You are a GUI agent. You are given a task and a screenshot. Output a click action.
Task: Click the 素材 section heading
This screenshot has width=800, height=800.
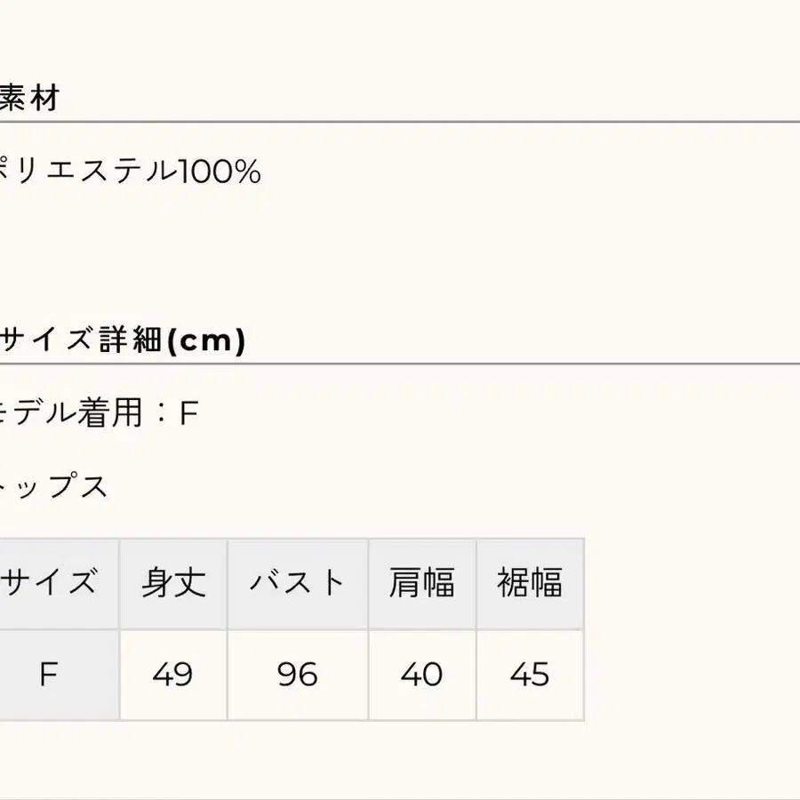(28, 99)
